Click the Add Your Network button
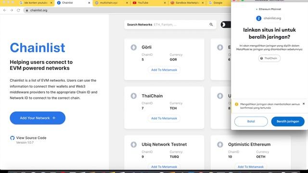The height and width of the screenshot is (173, 308). [38, 118]
